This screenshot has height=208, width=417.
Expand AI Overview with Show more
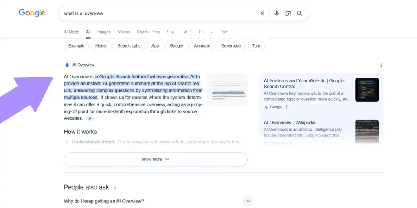pos(156,159)
